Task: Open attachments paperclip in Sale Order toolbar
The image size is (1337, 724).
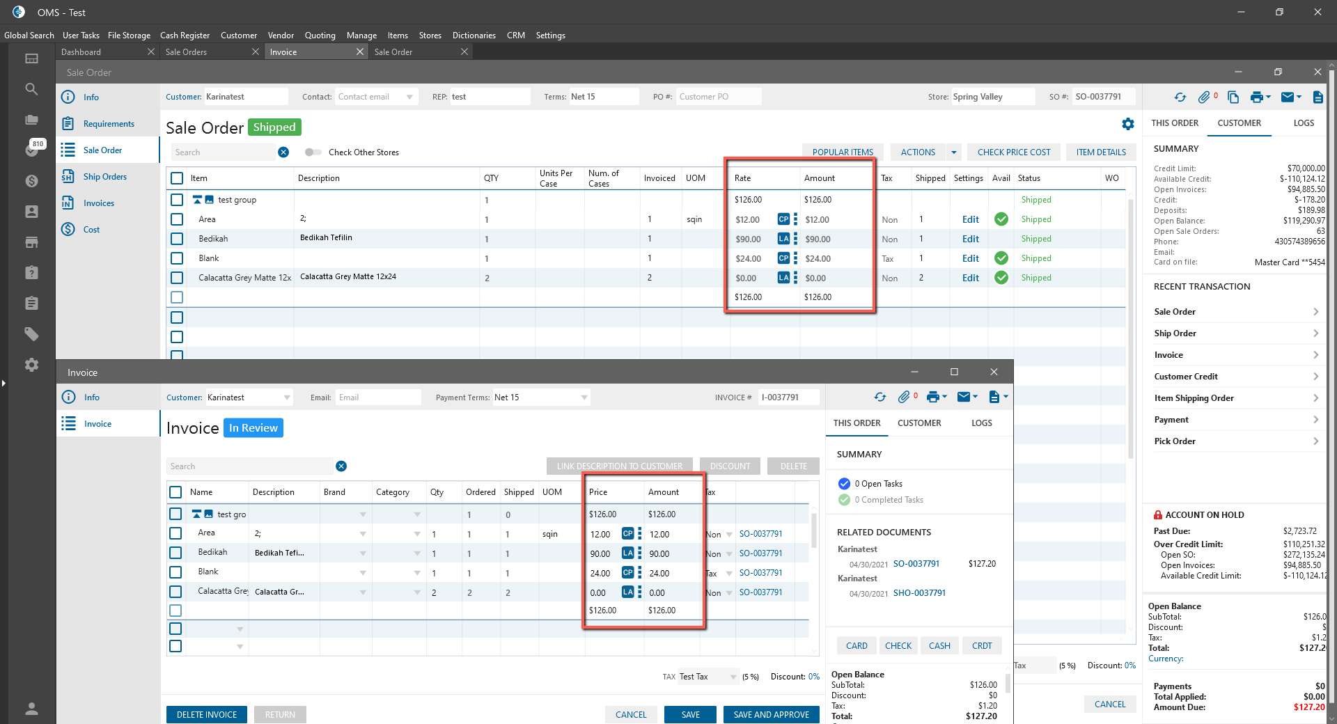Action: 1204,97
